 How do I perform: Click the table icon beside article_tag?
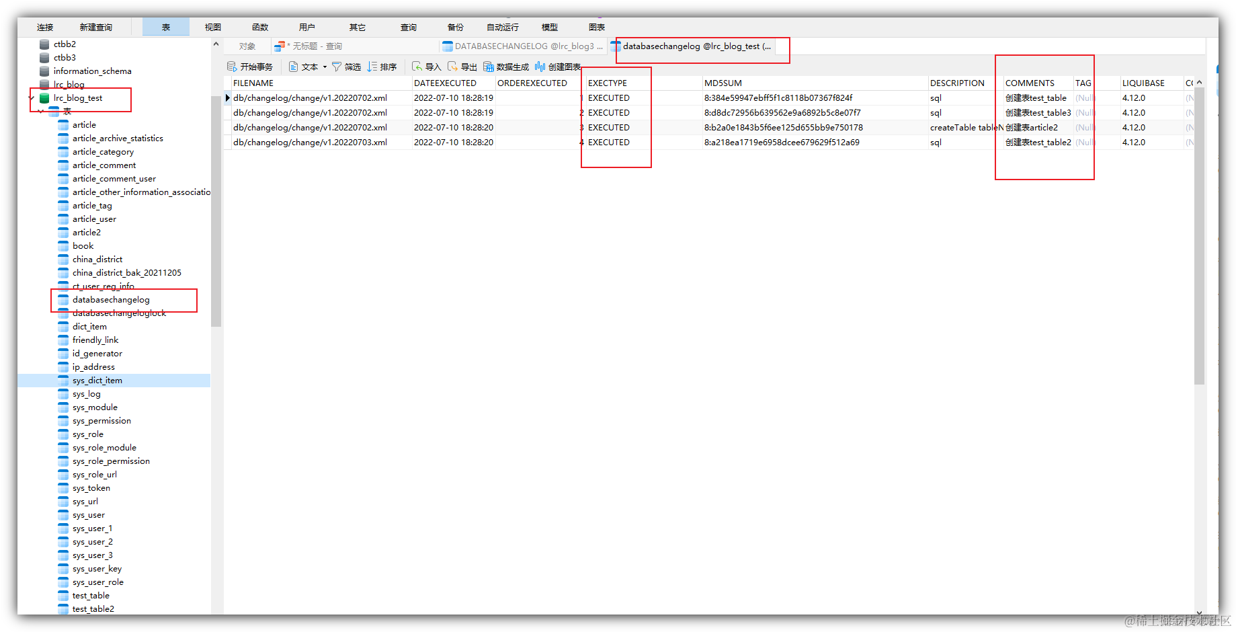tap(63, 206)
